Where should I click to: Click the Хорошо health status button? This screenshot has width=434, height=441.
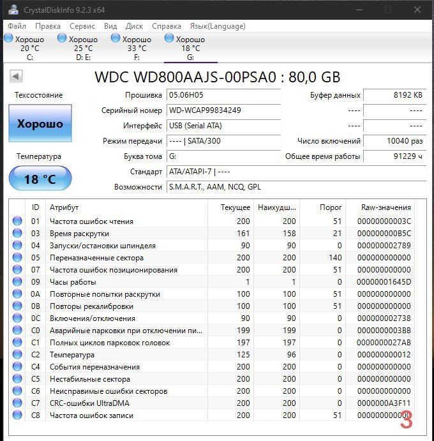(40, 123)
